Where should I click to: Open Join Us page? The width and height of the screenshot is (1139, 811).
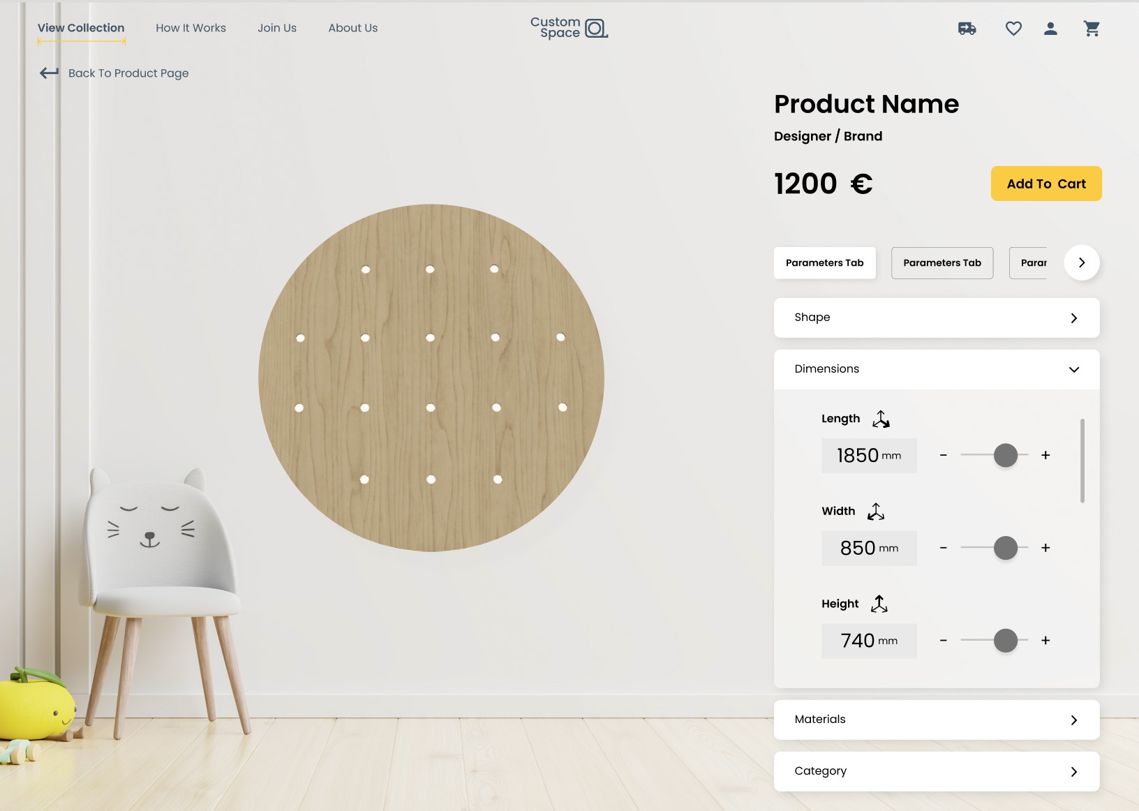pyautogui.click(x=277, y=28)
